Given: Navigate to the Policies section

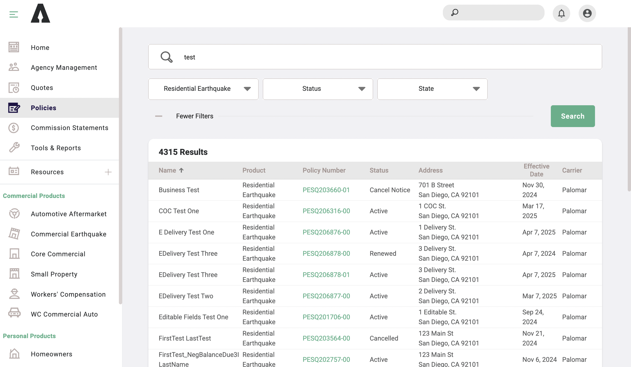Looking at the screenshot, I should [43, 108].
